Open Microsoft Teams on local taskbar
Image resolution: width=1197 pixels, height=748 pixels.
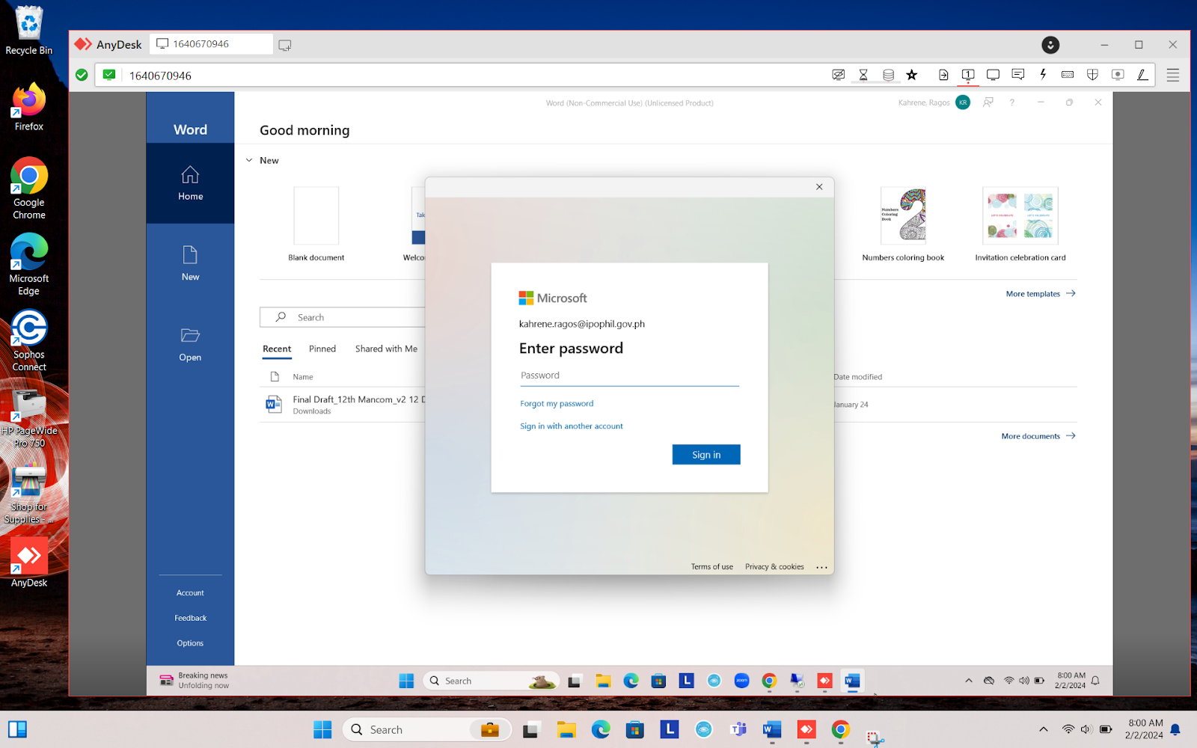[738, 729]
